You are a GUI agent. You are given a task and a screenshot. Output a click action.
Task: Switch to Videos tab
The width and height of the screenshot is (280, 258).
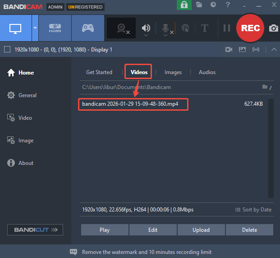(139, 72)
